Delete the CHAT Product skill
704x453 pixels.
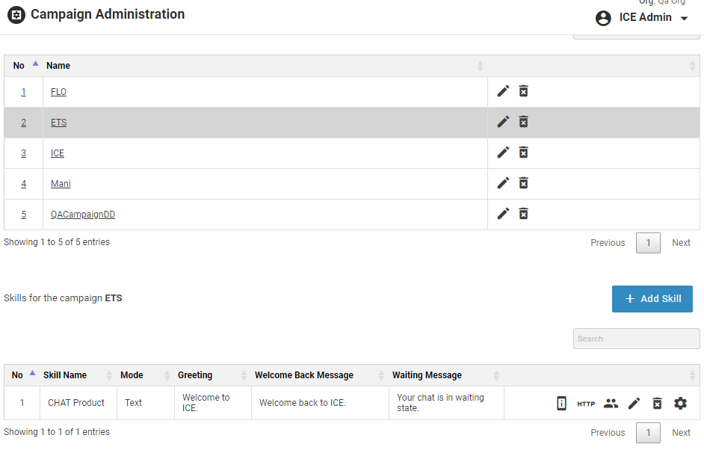[657, 404]
